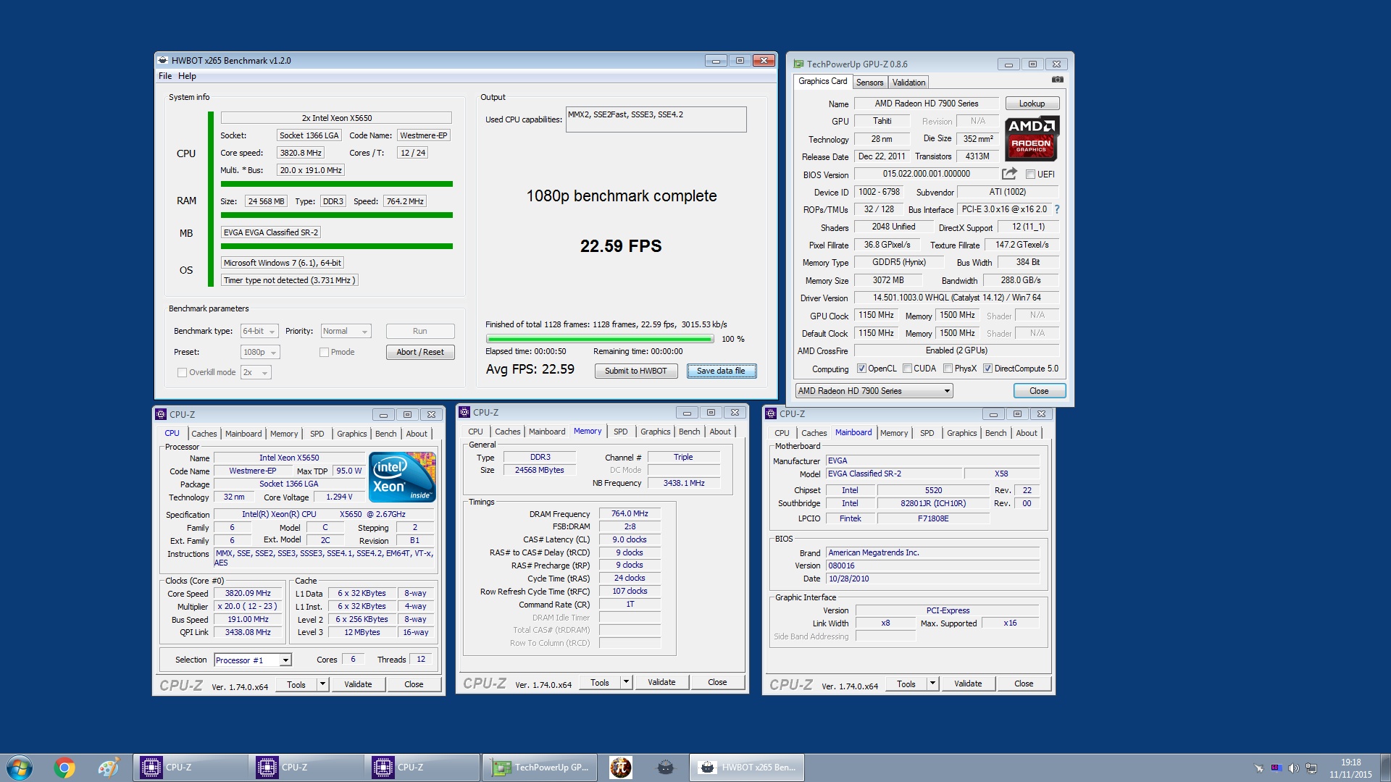The width and height of the screenshot is (1391, 782).
Task: Open SPD tab in CPU-Z Memory window
Action: point(620,432)
